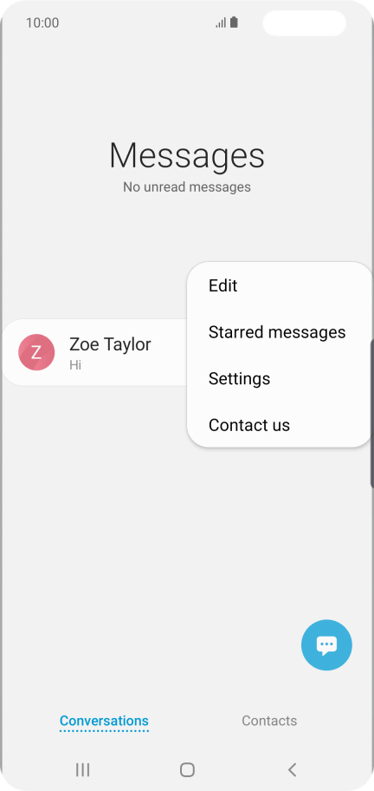Viewport: 374px width, 791px height.
Task: Open recent apps with three-bar icon
Action: (82, 769)
